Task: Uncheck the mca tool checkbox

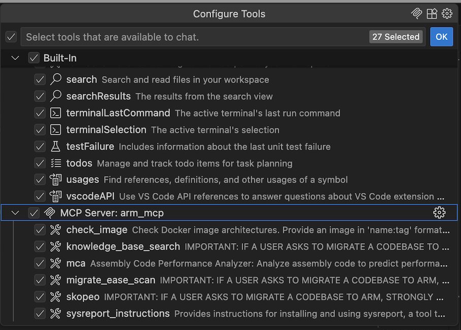Action: click(40, 263)
